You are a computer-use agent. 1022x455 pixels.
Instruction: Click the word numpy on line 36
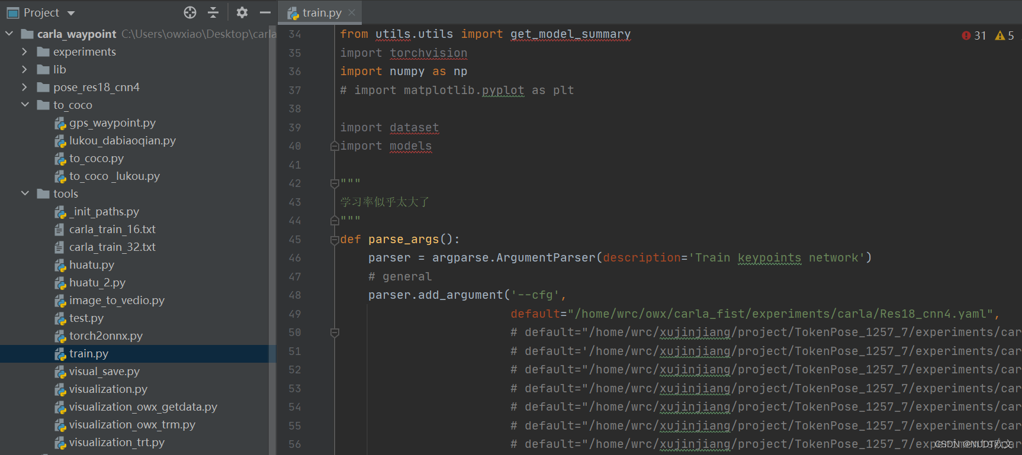pos(407,72)
